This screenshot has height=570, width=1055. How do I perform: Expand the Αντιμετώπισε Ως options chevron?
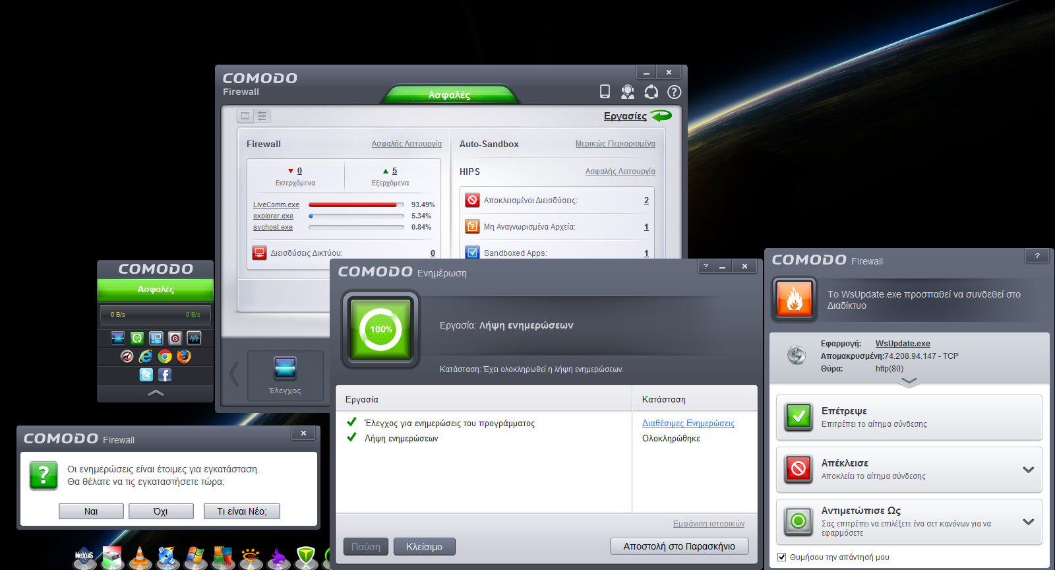click(x=1028, y=522)
